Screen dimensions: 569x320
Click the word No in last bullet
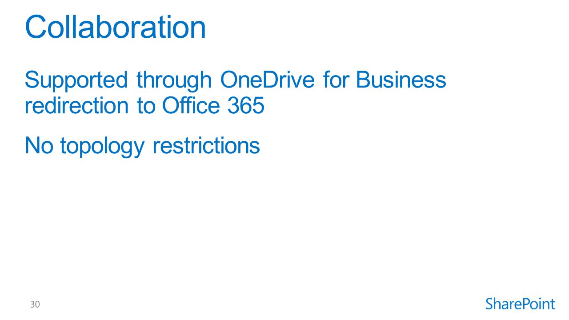pyautogui.click(x=38, y=145)
